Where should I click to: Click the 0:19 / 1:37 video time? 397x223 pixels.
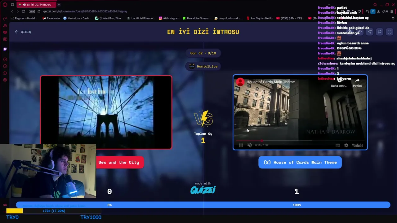(x=262, y=145)
